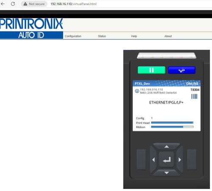
Task: Open the Configuration menu
Action: [73, 36]
